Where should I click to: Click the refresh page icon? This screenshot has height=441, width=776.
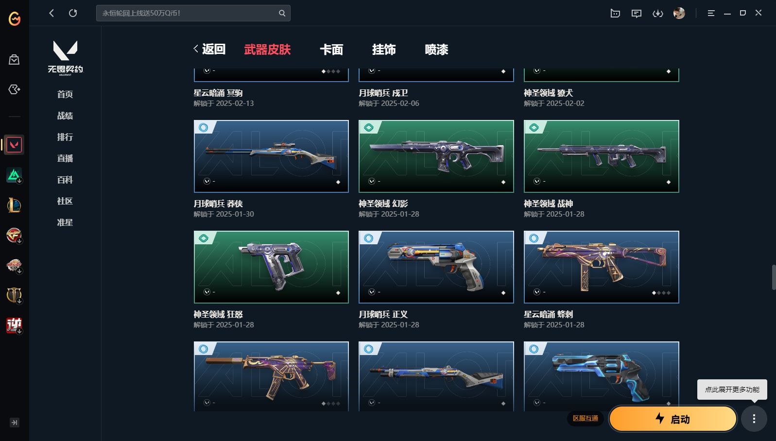pos(73,13)
